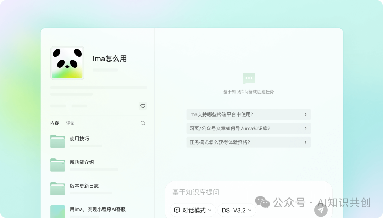Viewport: 383px width, 218px height.
Task: Open the DS-V3.2 model dropdown
Action: tap(237, 210)
